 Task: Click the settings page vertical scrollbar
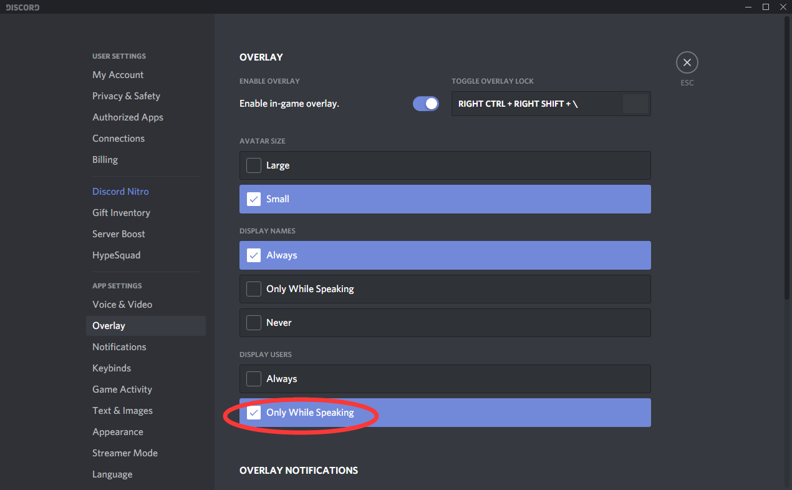(787, 157)
